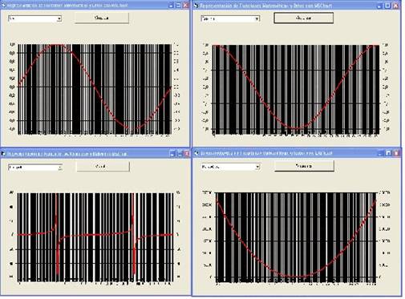Open the function dropdown in the cosine-wave window
This screenshot has width=405, height=299.
pos(230,18)
